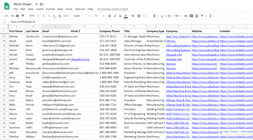Open the Format menu
This screenshot has height=140, width=253.
[x=50, y=9]
